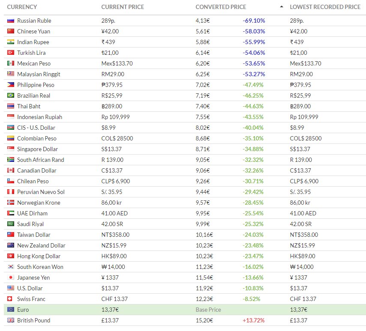This screenshot has height=331, width=366.
Task: Click the UAE Dirham flag icon
Action: [11, 213]
